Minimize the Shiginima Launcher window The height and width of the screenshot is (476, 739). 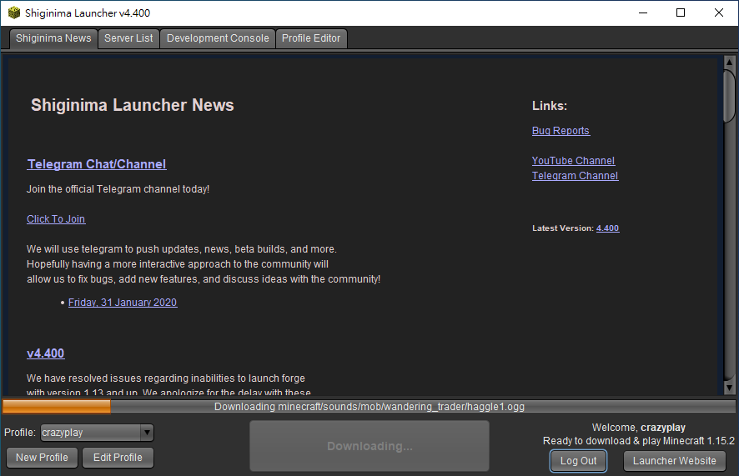(x=643, y=13)
